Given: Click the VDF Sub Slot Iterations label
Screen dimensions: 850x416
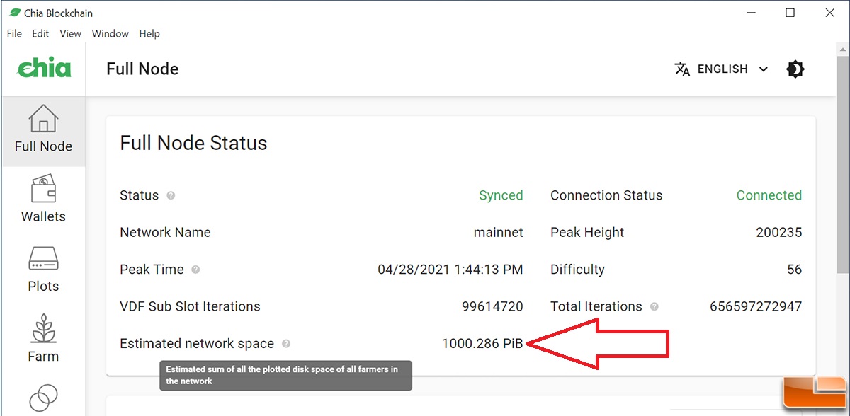Looking at the screenshot, I should coord(190,306).
